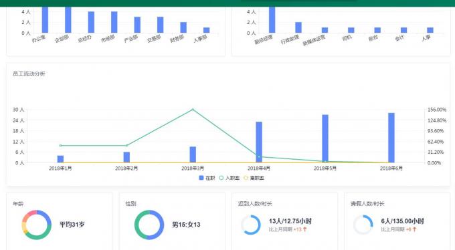Toggle the 在职 legend item
The height and width of the screenshot is (250, 455).
coord(207,178)
